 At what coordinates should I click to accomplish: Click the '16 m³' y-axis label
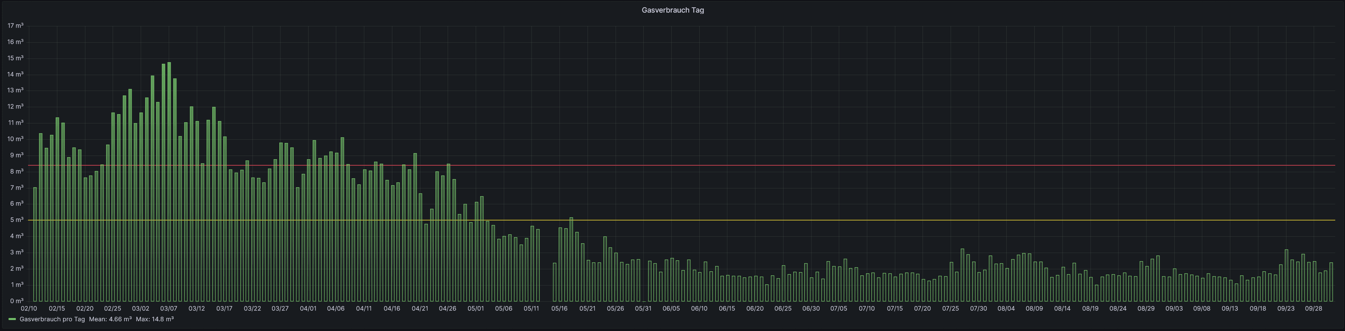click(x=16, y=42)
